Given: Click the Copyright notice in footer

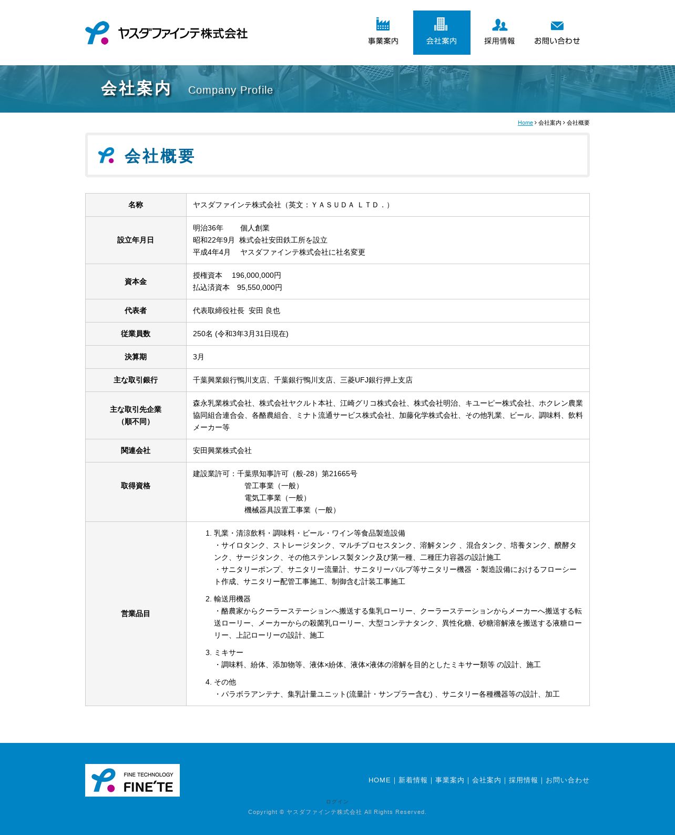Looking at the screenshot, I should coord(337,812).
